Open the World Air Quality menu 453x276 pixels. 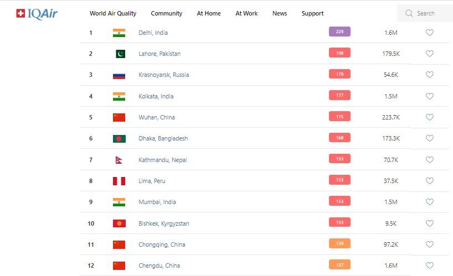[113, 13]
